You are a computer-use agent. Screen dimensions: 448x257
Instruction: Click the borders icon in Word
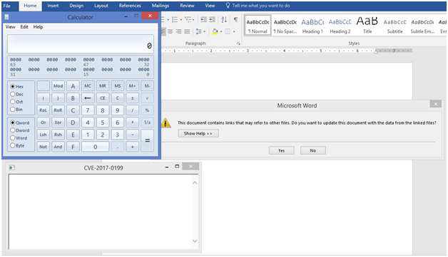(228, 31)
